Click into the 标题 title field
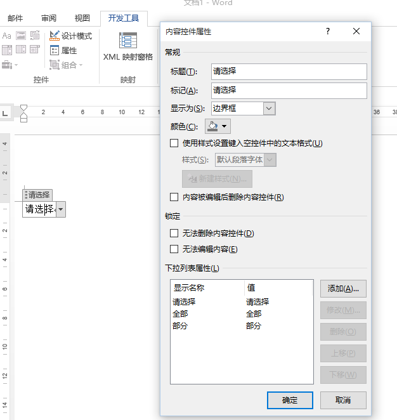 [x=289, y=72]
